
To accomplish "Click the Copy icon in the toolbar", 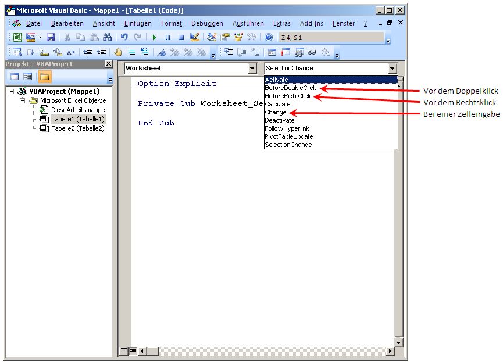I will click(x=80, y=37).
